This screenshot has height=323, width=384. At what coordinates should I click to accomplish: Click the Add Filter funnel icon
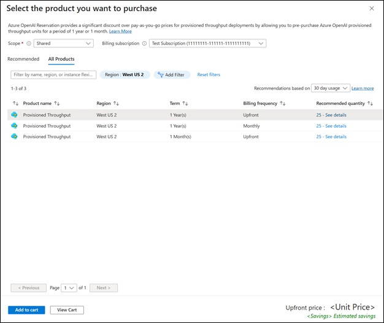tap(161, 75)
